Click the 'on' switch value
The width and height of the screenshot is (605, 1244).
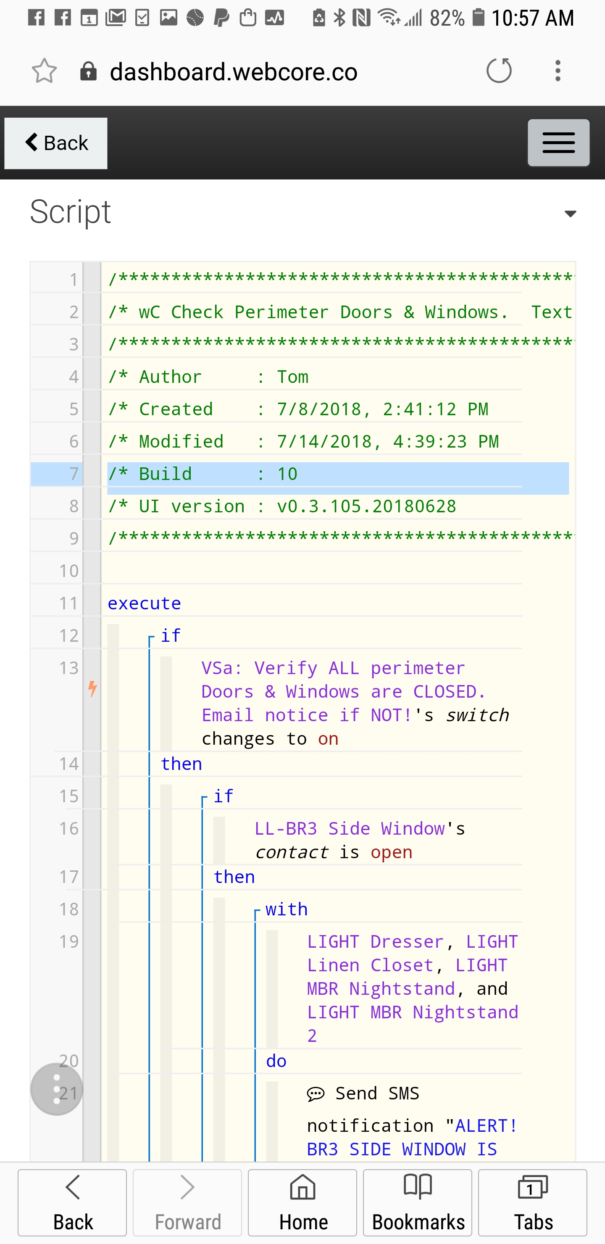328,739
